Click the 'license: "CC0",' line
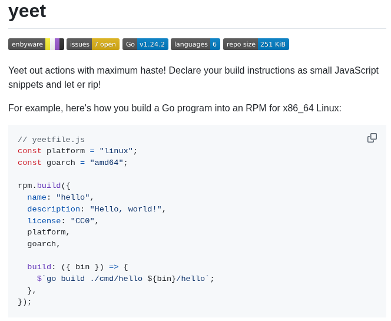The width and height of the screenshot is (391, 321). [63, 221]
